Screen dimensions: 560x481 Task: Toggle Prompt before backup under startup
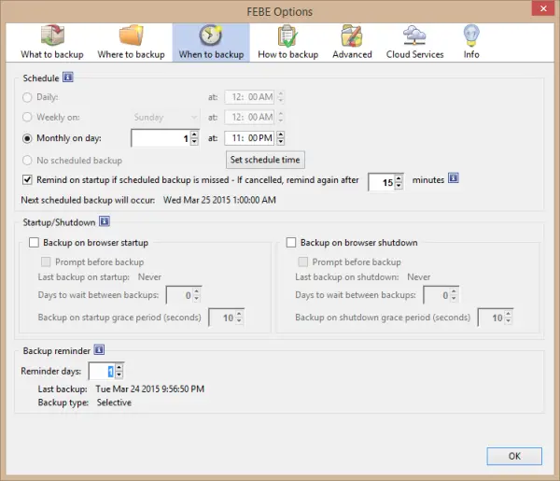[x=46, y=262]
